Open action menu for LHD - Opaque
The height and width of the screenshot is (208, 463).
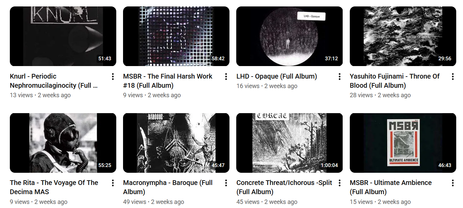[x=339, y=77]
